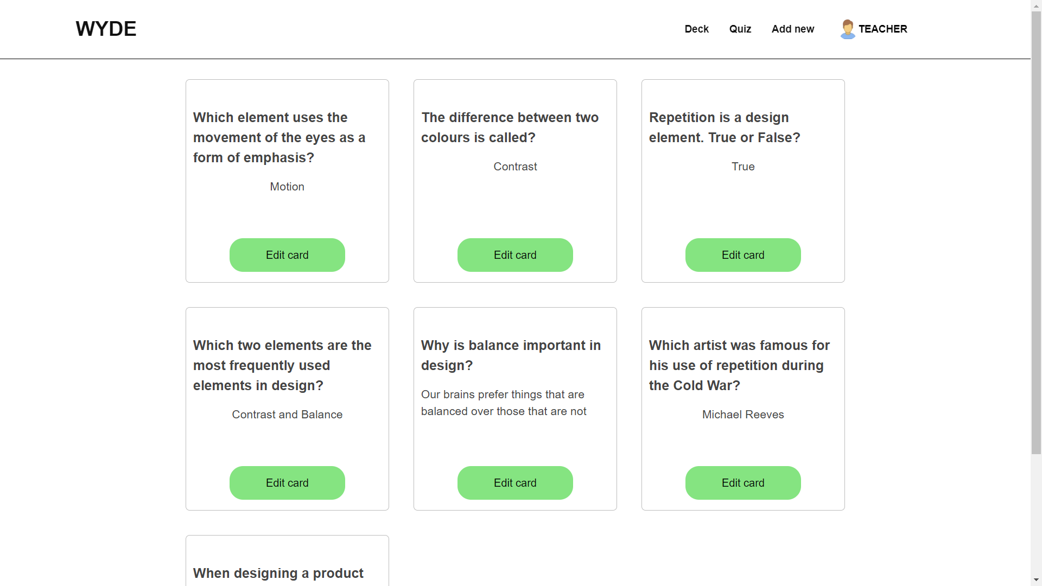Edit the Michael Reeves card
1042x586 pixels.
[x=743, y=483]
